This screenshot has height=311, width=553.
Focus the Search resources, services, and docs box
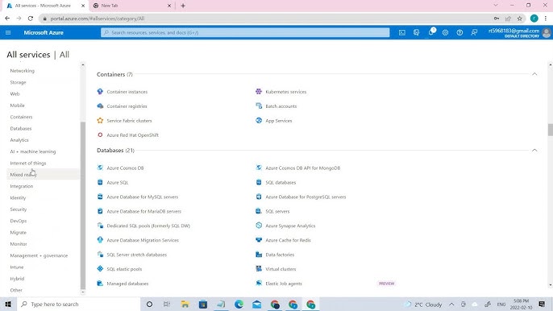coord(245,32)
